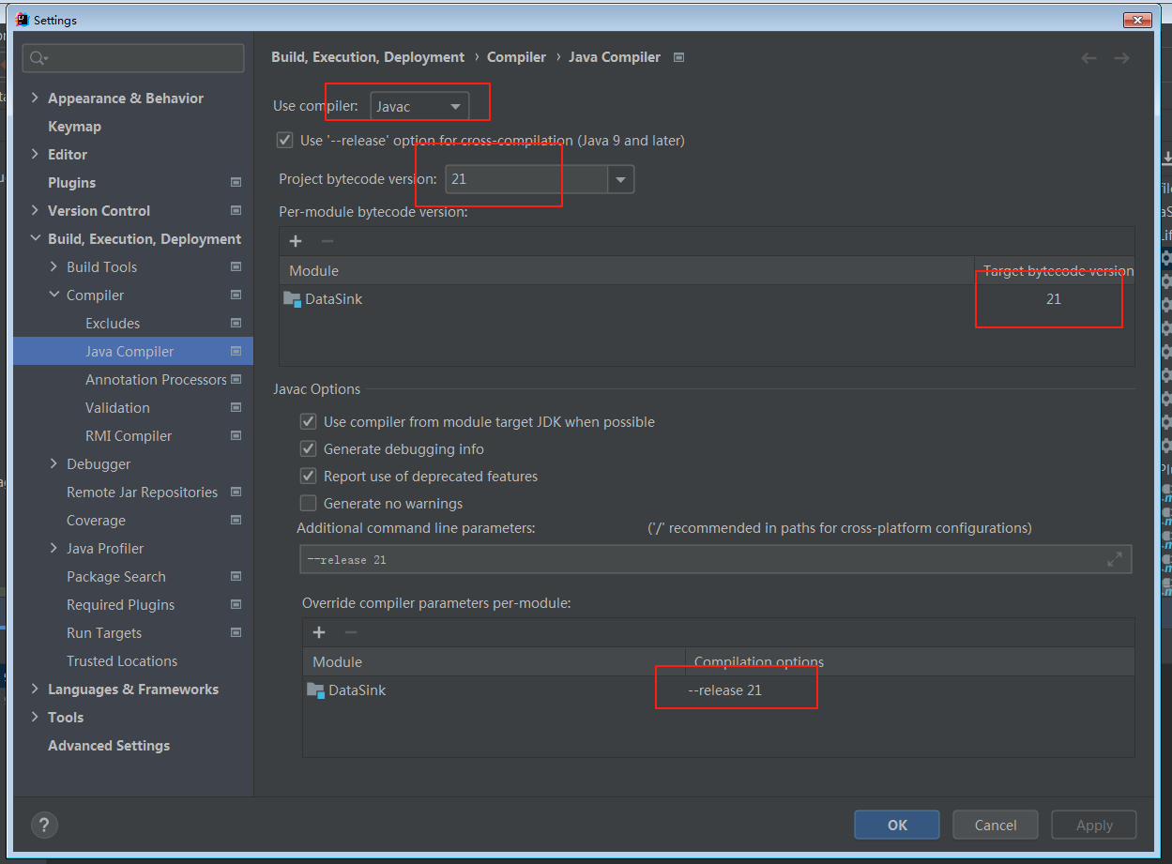Collapse Build, Execution, Deployment section
The height and width of the screenshot is (864, 1172).
(x=36, y=238)
